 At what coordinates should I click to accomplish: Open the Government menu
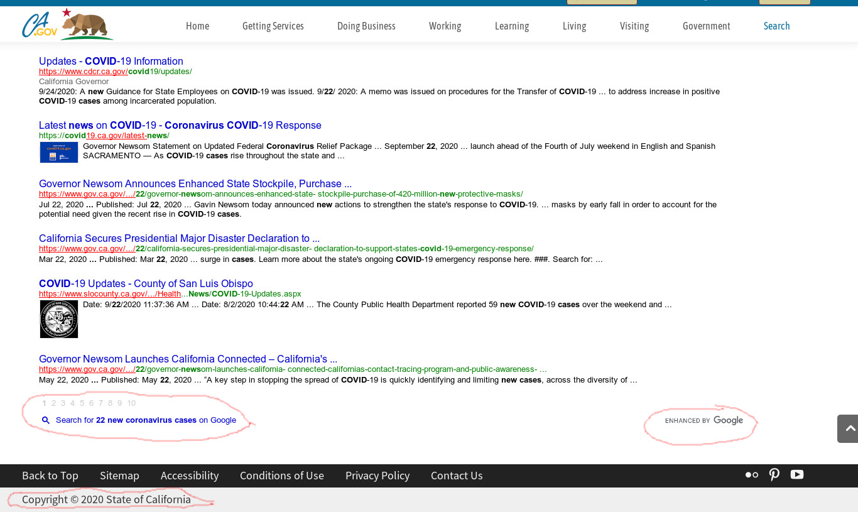coord(707,26)
